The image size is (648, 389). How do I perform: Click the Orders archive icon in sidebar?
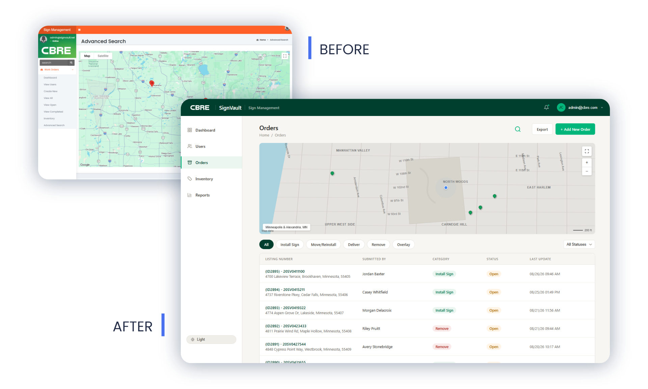[190, 162]
